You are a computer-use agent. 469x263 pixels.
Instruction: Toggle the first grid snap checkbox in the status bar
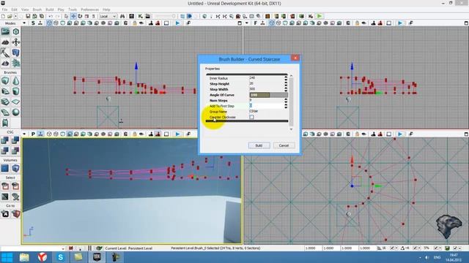pyautogui.click(x=392, y=248)
